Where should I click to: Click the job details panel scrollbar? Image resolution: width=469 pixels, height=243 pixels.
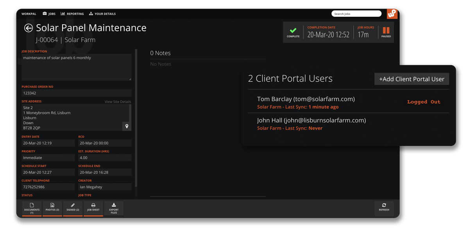pos(136,118)
